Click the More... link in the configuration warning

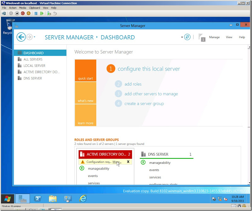point(117,162)
